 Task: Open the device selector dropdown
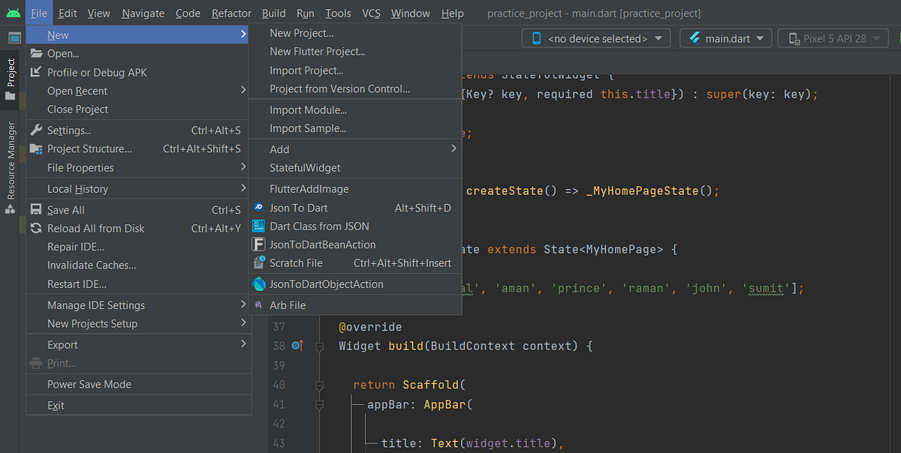[595, 36]
